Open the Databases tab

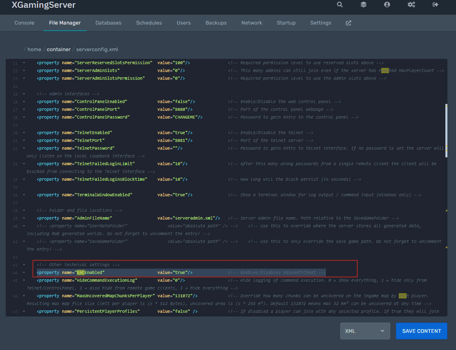click(108, 23)
